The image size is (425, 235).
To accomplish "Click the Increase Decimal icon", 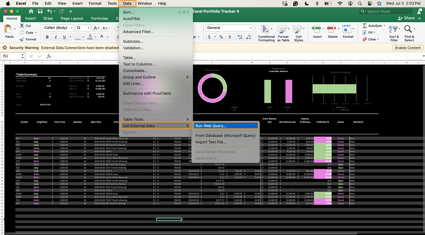I will click(240, 37).
